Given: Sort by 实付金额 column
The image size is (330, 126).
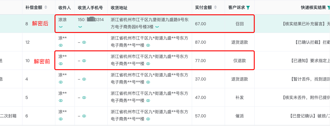Looking at the screenshot, I should 215,7.
